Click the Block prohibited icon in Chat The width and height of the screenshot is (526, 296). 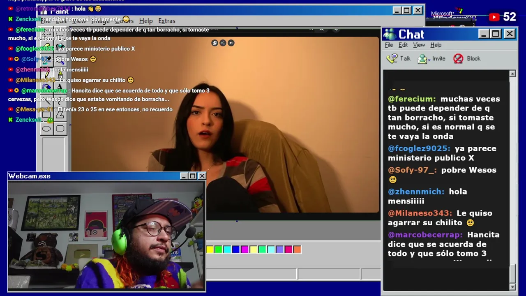(x=458, y=59)
